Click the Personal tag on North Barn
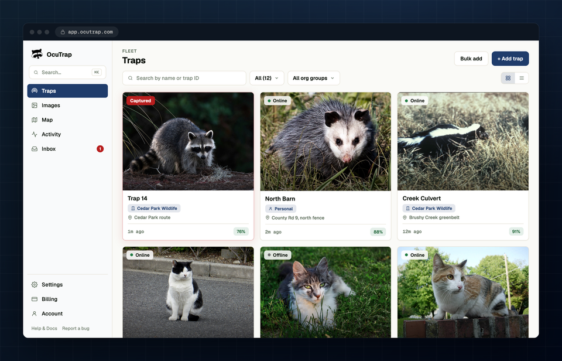Image resolution: width=562 pixels, height=361 pixels. coord(280,209)
